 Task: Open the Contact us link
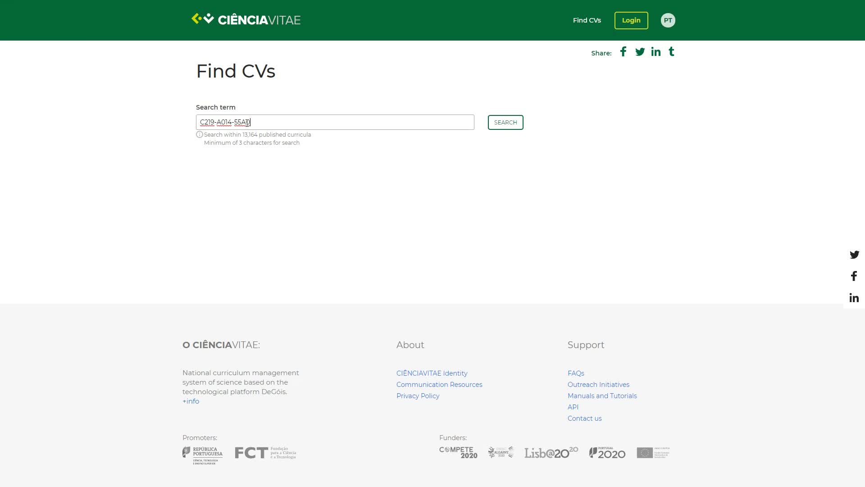point(584,418)
